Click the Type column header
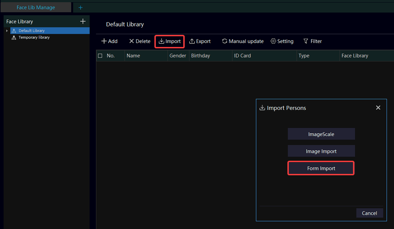Image resolution: width=394 pixels, height=229 pixels. click(318, 55)
